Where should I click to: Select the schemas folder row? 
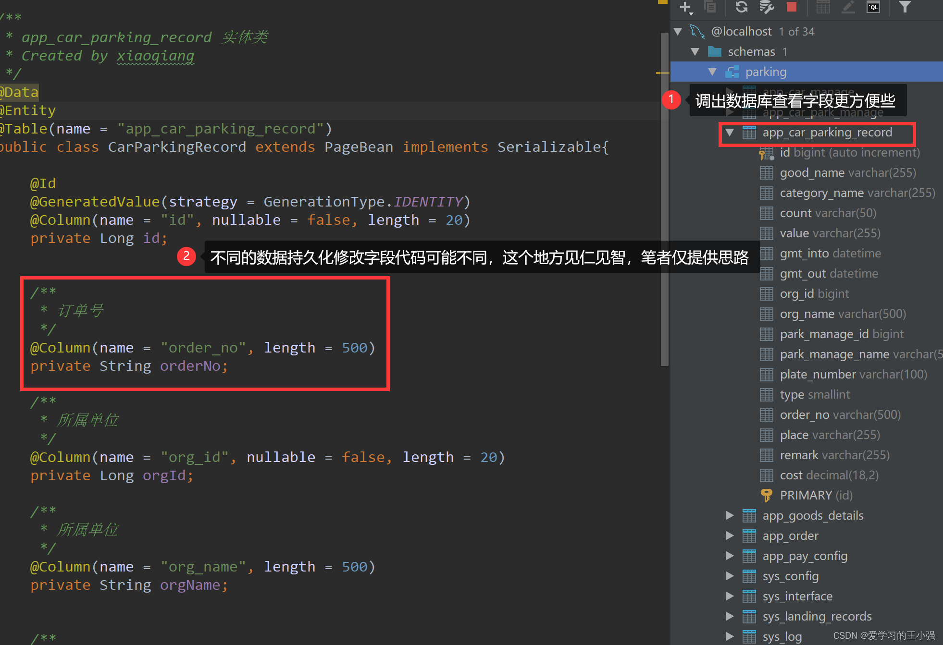click(x=807, y=52)
